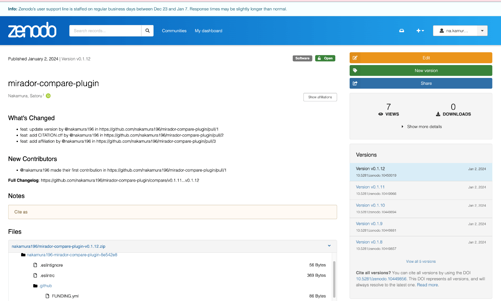Click the green Open access badge
Viewport: 501px width, 301px height.
[325, 58]
